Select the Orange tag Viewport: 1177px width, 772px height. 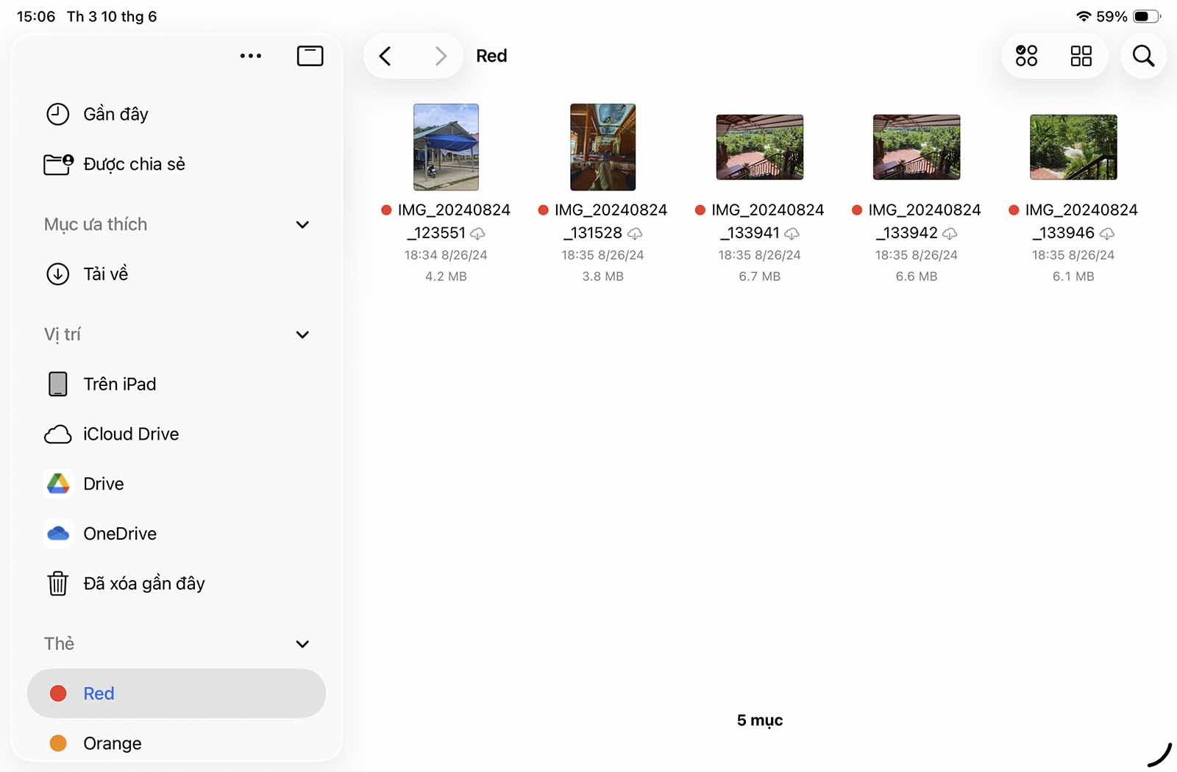(x=112, y=743)
